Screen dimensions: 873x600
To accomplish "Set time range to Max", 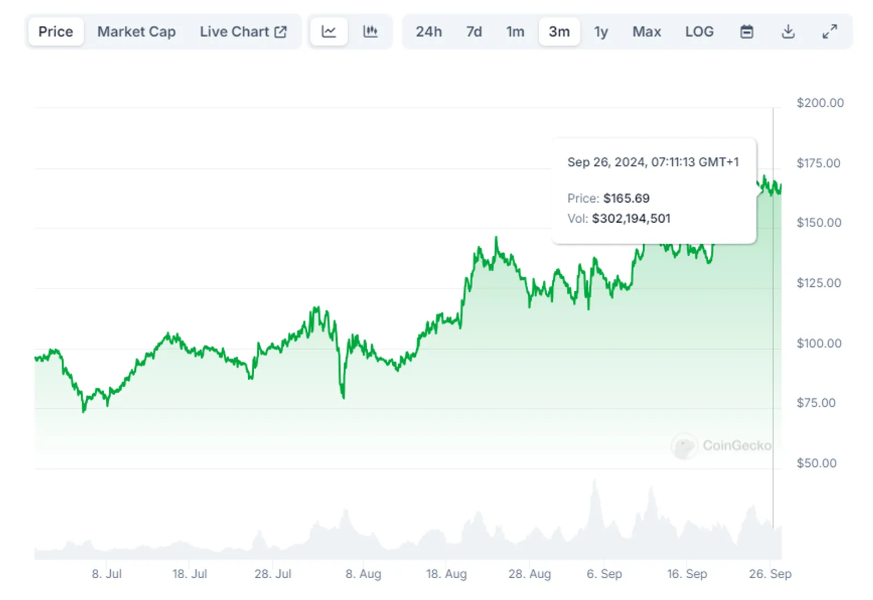I will 647,32.
